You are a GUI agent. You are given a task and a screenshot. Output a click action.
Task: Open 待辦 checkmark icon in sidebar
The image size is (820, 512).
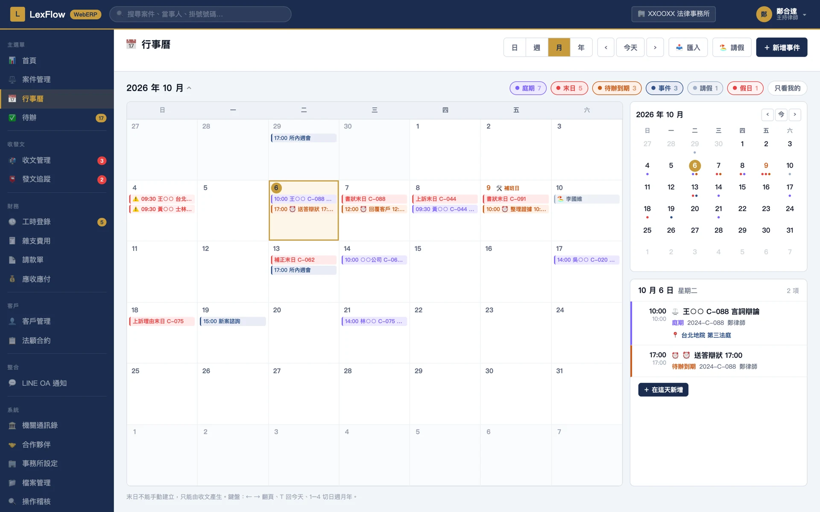click(x=12, y=118)
